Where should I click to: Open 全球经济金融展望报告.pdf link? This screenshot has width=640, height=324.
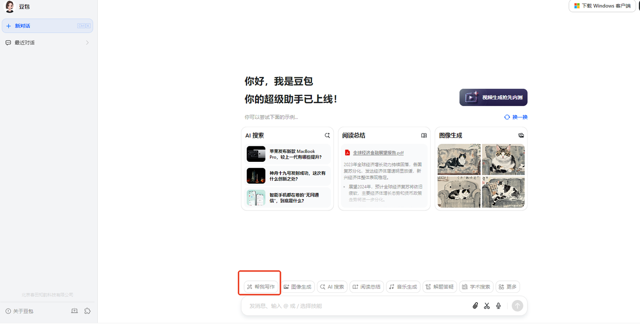(378, 153)
